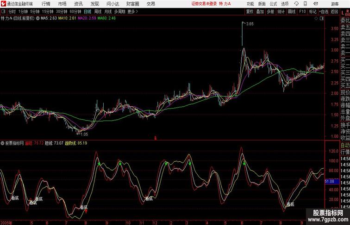The height and width of the screenshot is (225, 350).
Task: Open the 版面 menu
Action: [262, 4]
